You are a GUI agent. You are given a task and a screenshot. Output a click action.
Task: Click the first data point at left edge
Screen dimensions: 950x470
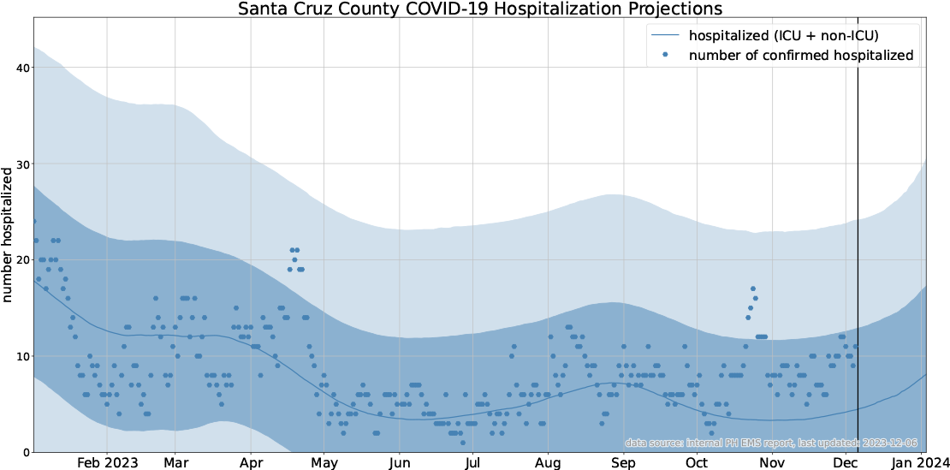click(x=34, y=221)
